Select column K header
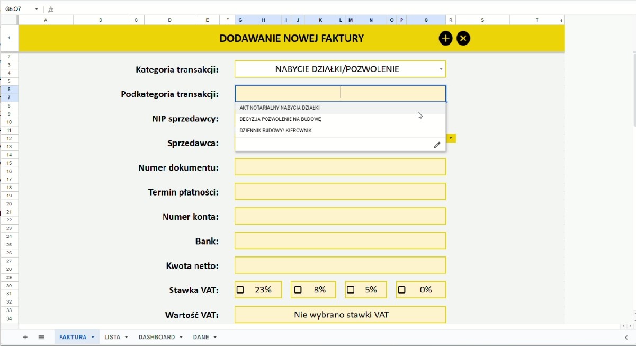 tap(320, 20)
